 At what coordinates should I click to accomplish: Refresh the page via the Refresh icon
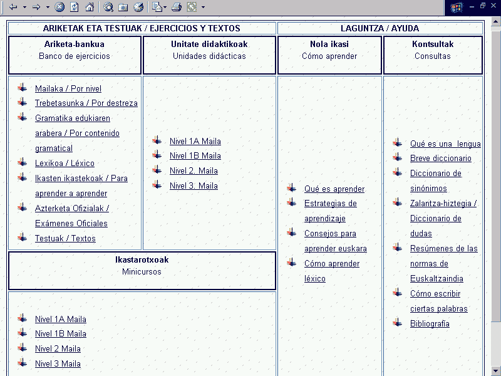pyautogui.click(x=75, y=7)
